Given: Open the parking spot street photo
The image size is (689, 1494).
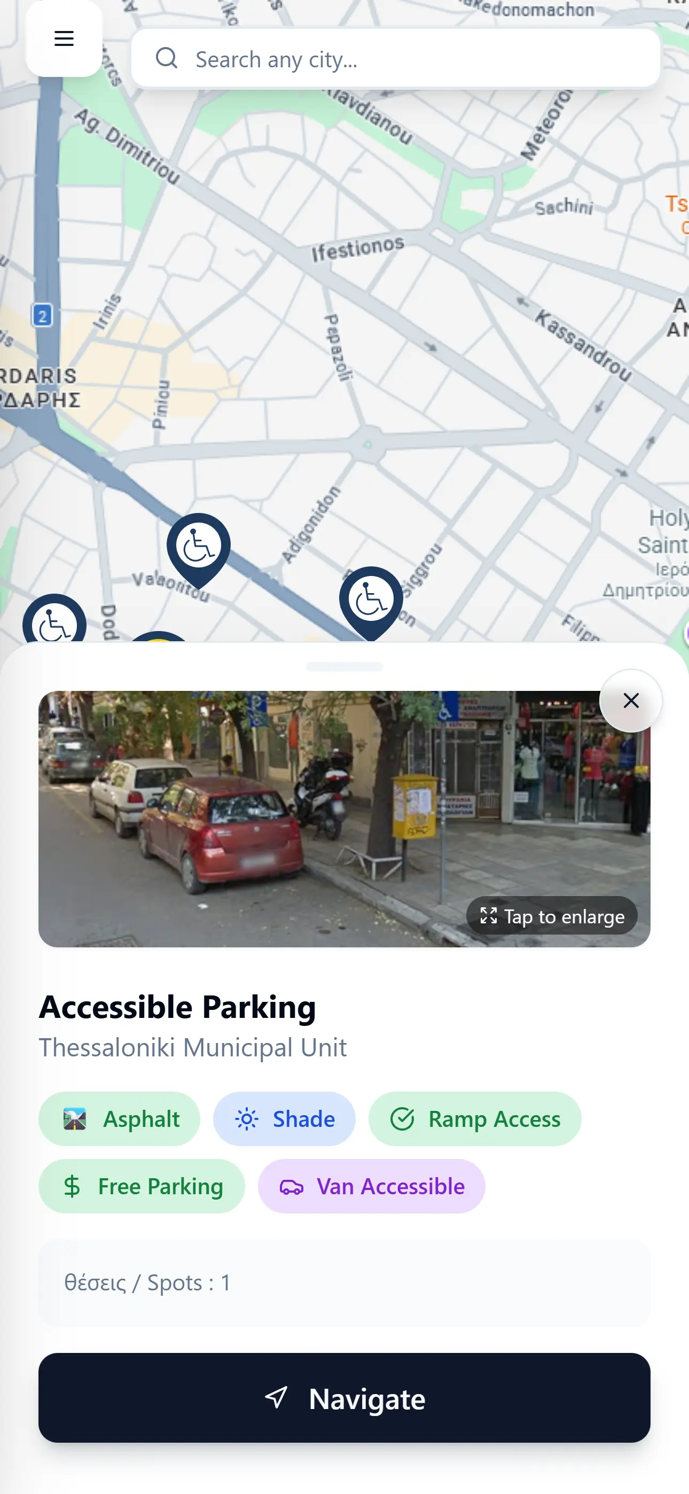Looking at the screenshot, I should 344,819.
